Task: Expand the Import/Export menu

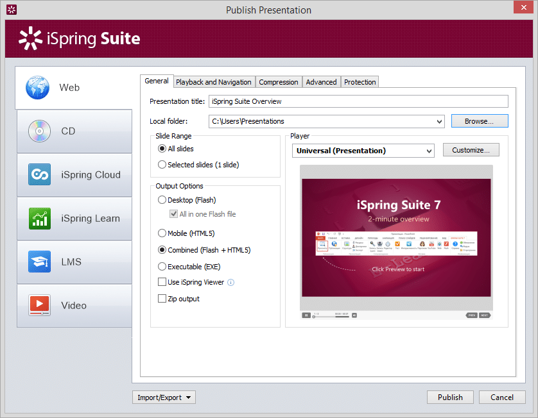Action: pyautogui.click(x=163, y=397)
